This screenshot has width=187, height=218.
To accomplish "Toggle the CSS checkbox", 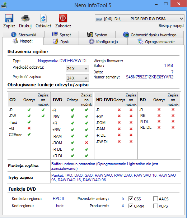I will pos(131,199).
